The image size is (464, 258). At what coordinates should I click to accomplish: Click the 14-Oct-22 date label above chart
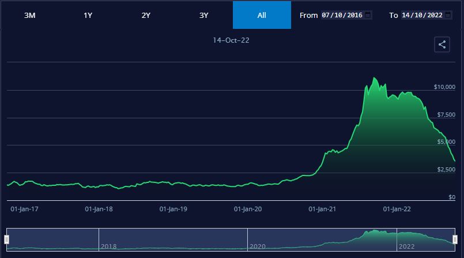(x=231, y=40)
